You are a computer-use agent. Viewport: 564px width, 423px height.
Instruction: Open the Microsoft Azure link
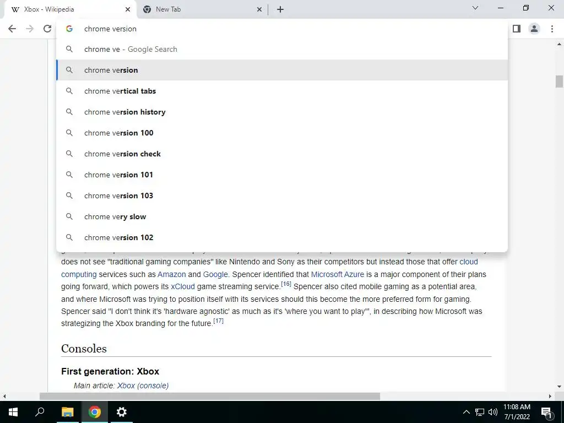338,274
